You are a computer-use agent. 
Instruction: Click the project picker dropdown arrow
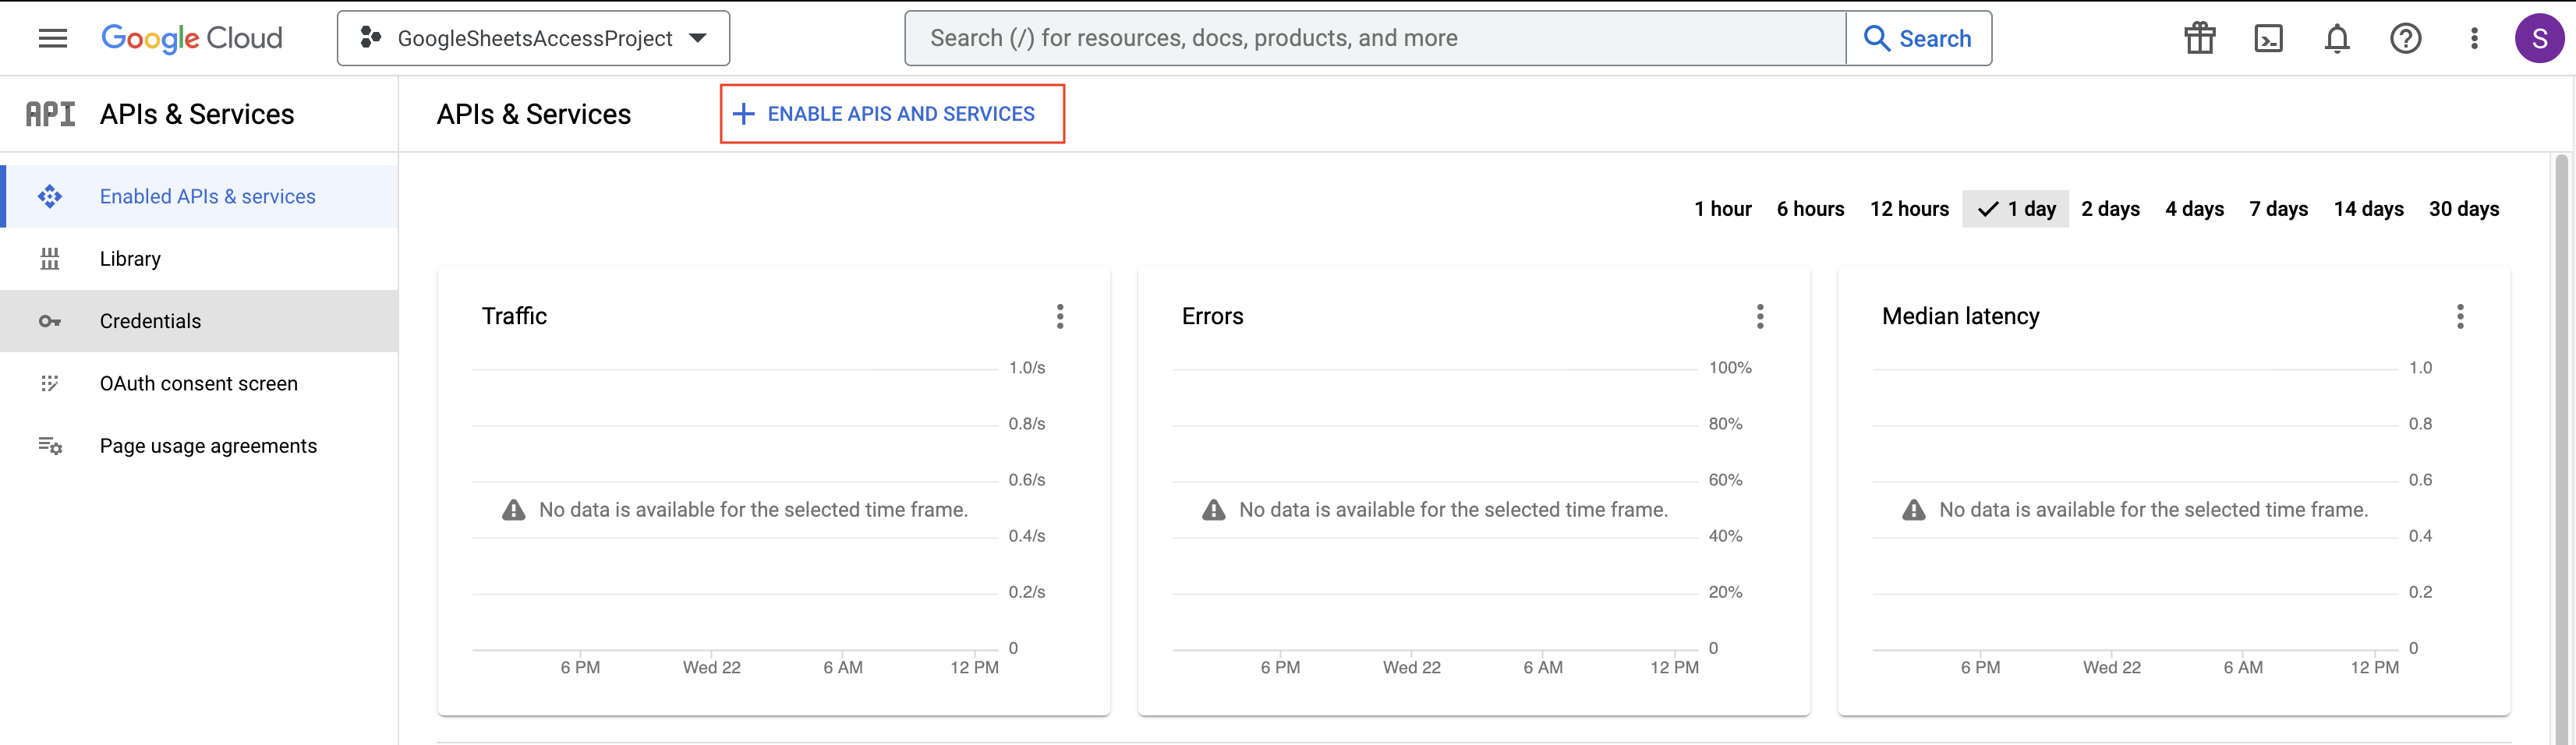(x=698, y=38)
